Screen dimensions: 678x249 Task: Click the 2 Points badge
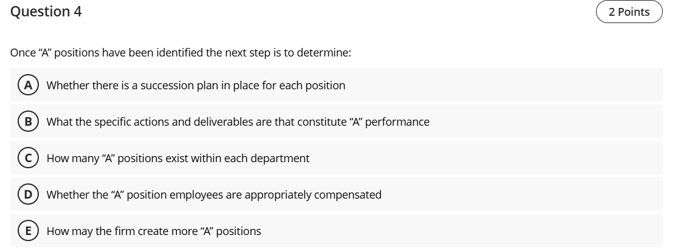[629, 12]
